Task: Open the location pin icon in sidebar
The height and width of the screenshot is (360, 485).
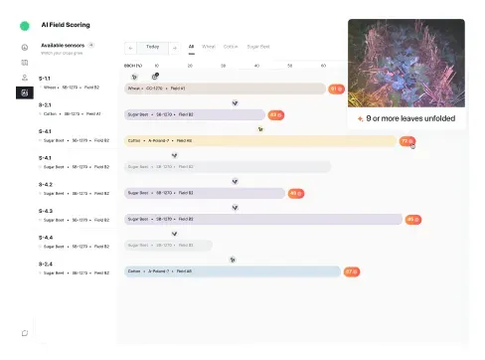Action: click(25, 78)
